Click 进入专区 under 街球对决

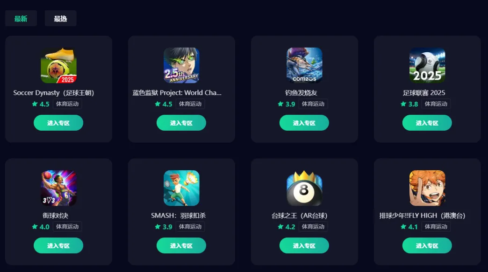[58, 245]
